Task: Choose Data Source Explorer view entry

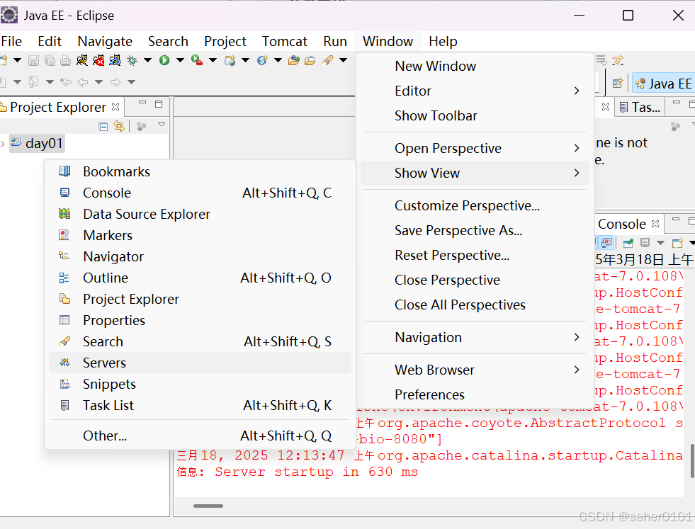Action: click(200, 214)
